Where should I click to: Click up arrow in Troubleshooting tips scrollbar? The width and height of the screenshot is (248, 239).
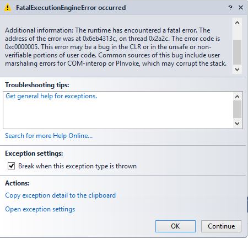tap(237, 97)
